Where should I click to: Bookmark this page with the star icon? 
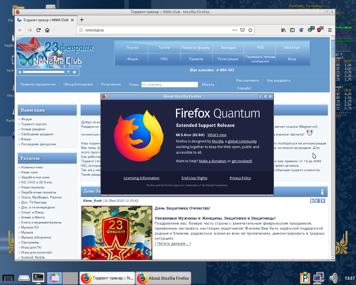point(250,30)
